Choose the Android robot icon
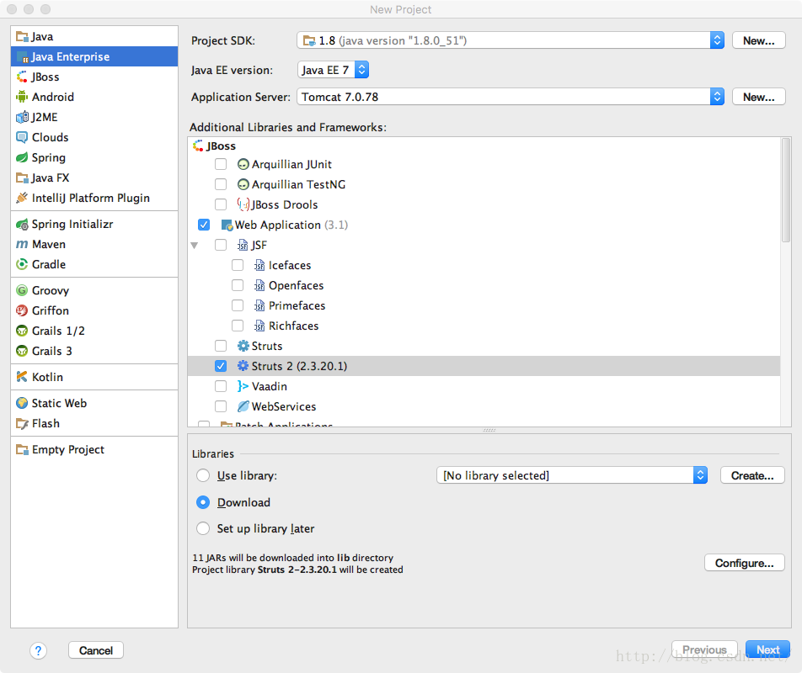The image size is (802, 673). pos(22,97)
